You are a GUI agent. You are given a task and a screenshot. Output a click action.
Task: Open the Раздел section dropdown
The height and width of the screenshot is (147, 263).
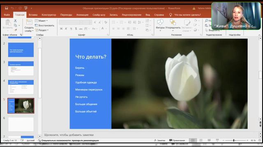click(x=42, y=30)
